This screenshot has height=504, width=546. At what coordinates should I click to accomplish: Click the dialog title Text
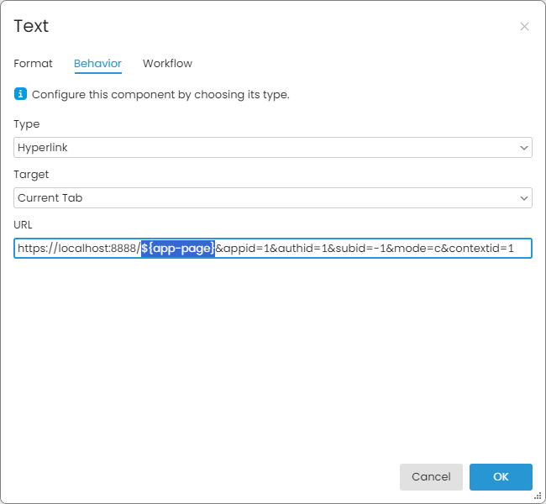coord(31,26)
